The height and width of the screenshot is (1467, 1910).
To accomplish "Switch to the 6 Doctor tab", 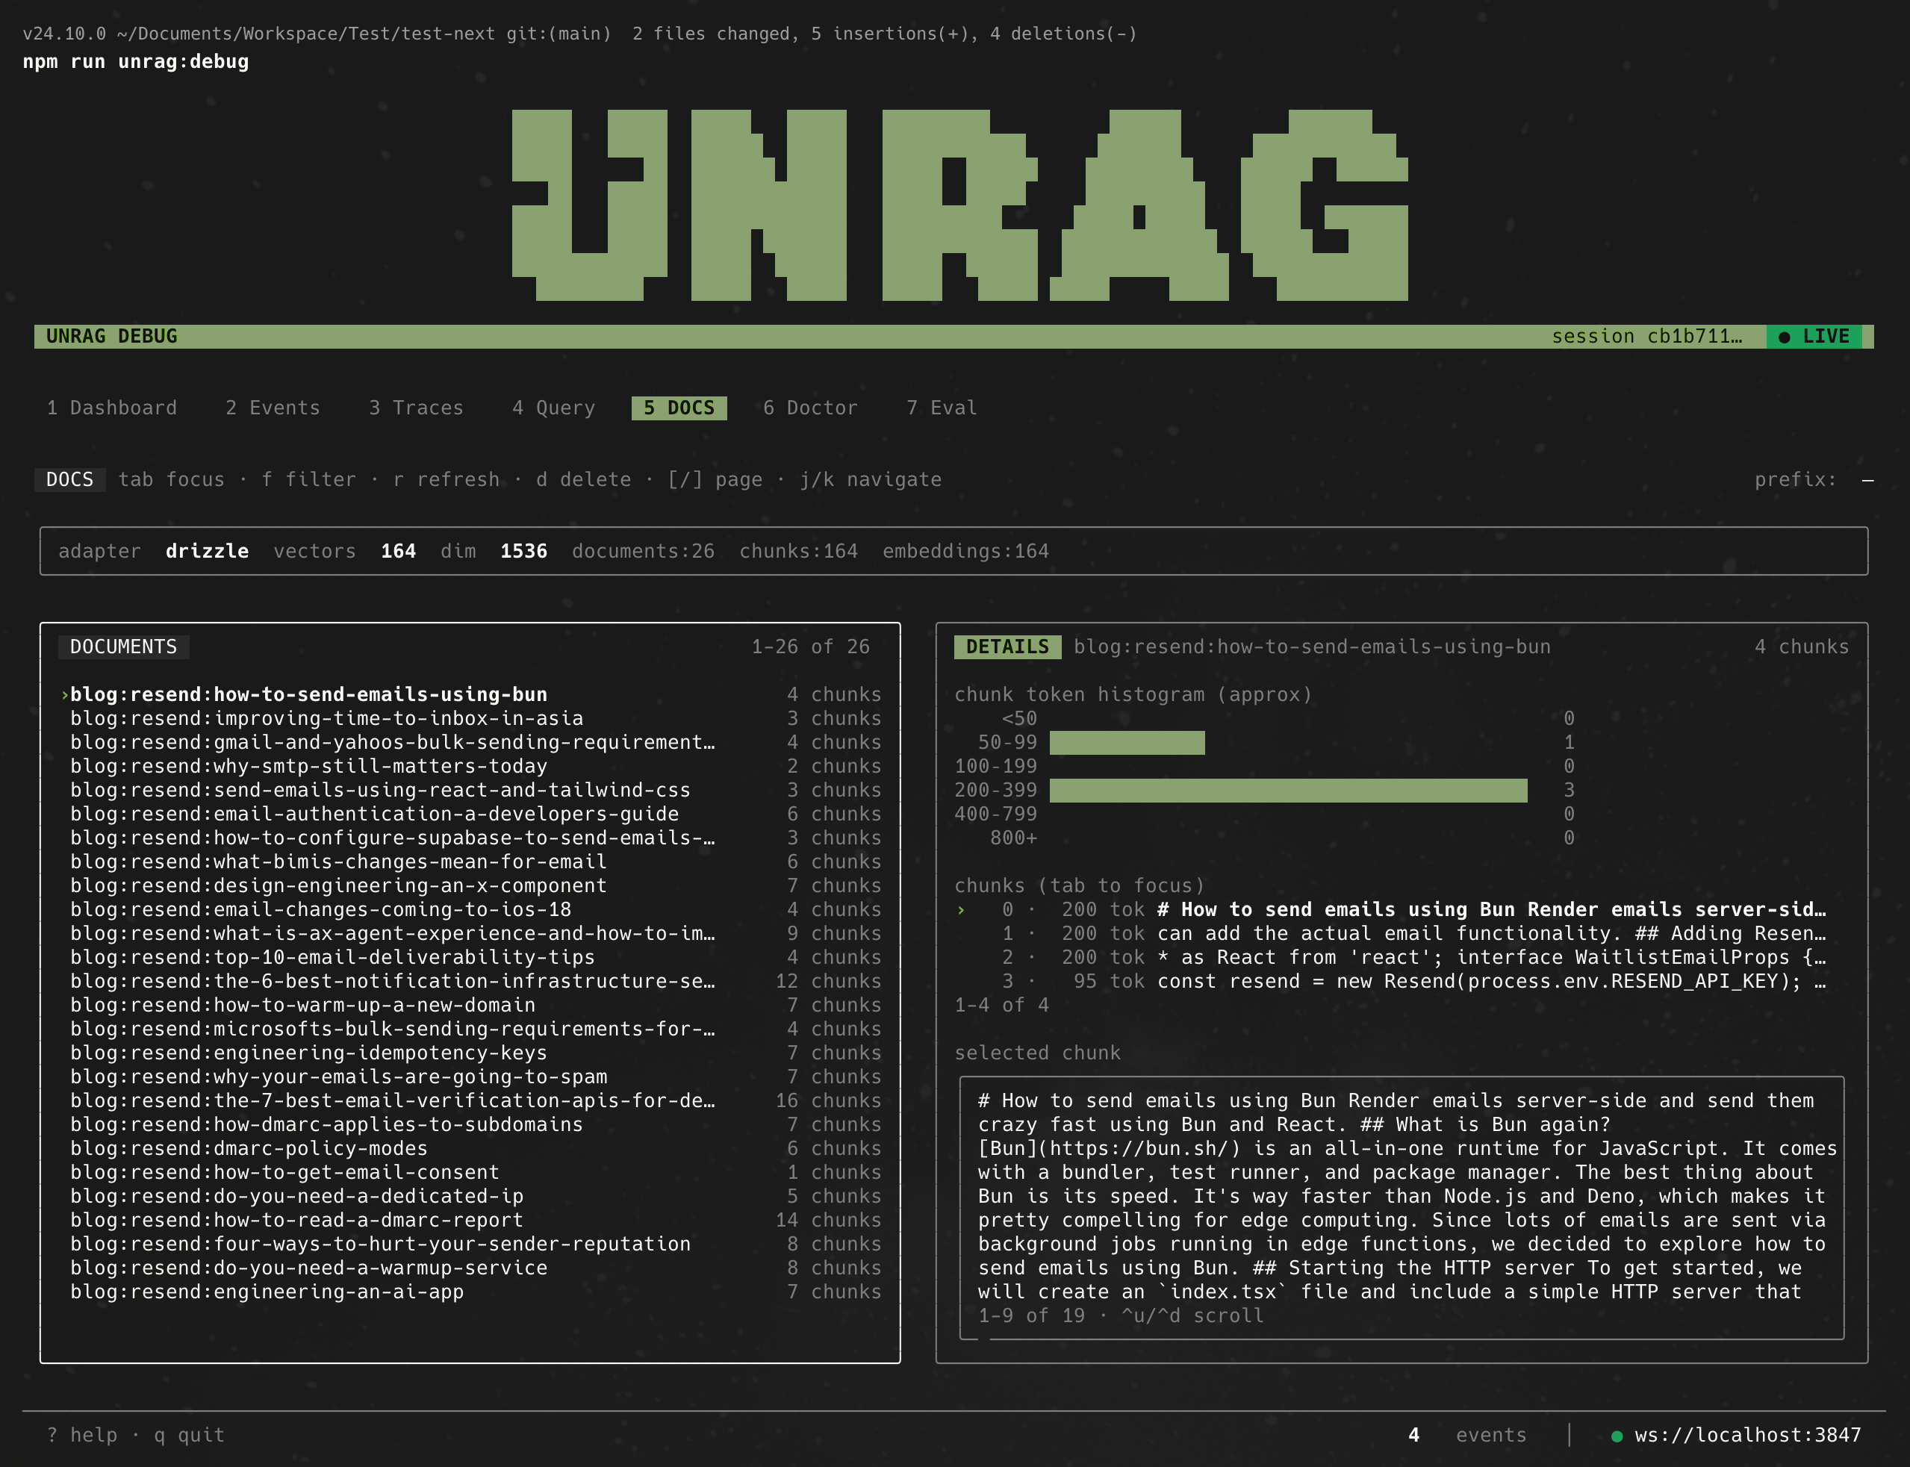I will [809, 407].
